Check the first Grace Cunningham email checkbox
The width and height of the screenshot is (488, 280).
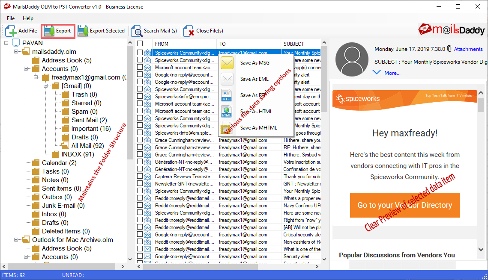click(140, 140)
